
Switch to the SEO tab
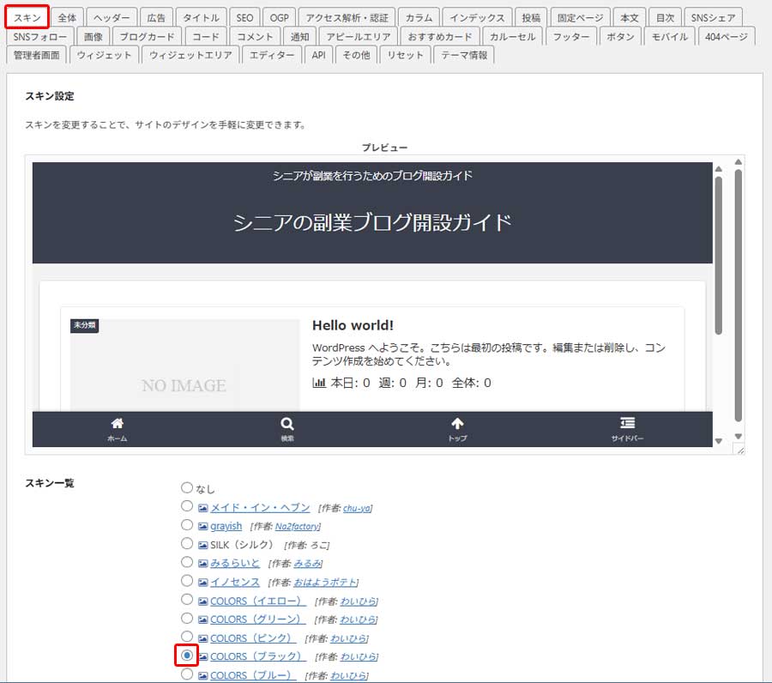(x=244, y=15)
